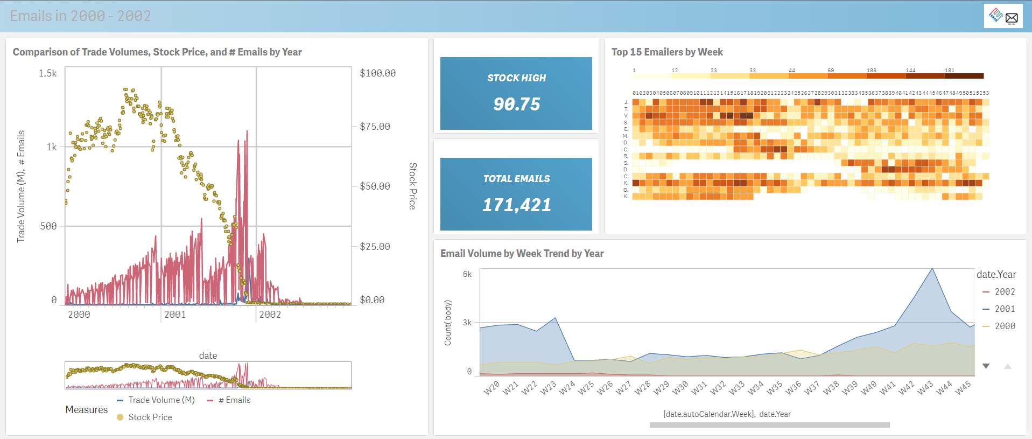Click the STOCK HIGH KPI tile
The image size is (1032, 439).
point(516,93)
